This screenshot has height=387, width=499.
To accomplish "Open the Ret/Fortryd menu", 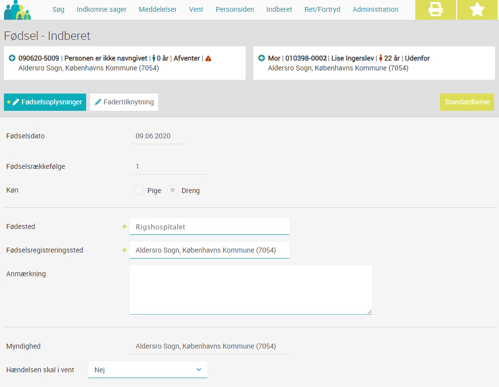I will coord(322,9).
